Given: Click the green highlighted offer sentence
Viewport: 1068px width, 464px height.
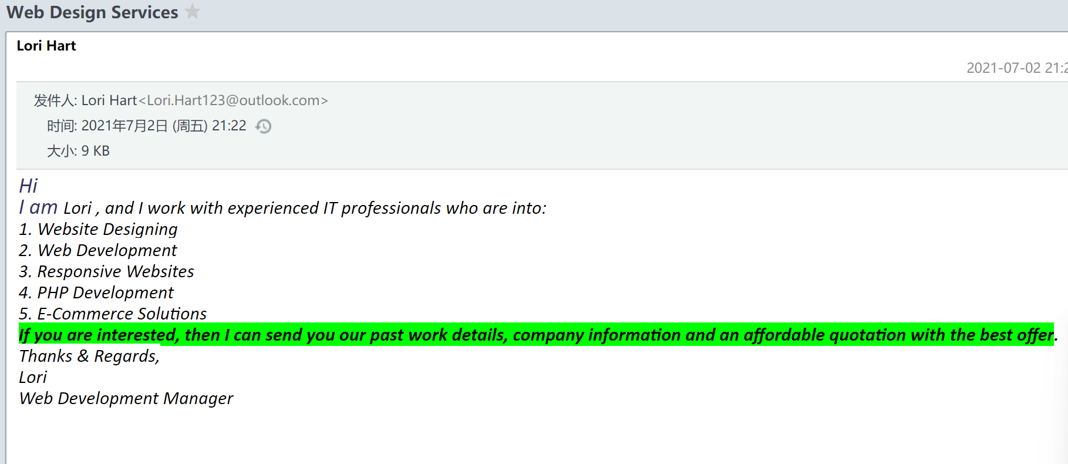Looking at the screenshot, I should click(537, 335).
